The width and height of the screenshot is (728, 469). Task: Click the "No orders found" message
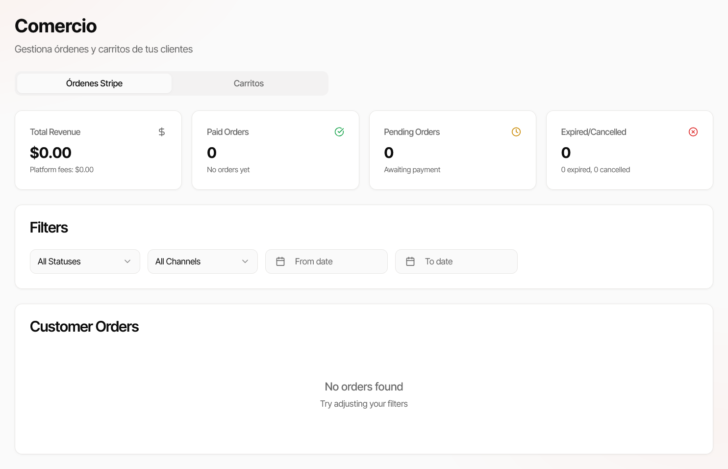pyautogui.click(x=364, y=387)
